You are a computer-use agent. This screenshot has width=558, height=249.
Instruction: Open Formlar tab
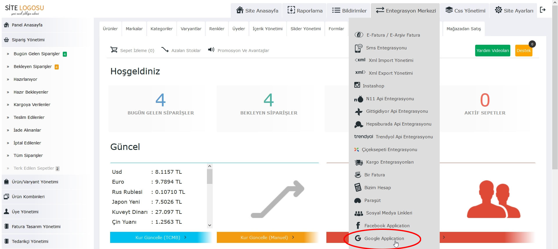(336, 29)
